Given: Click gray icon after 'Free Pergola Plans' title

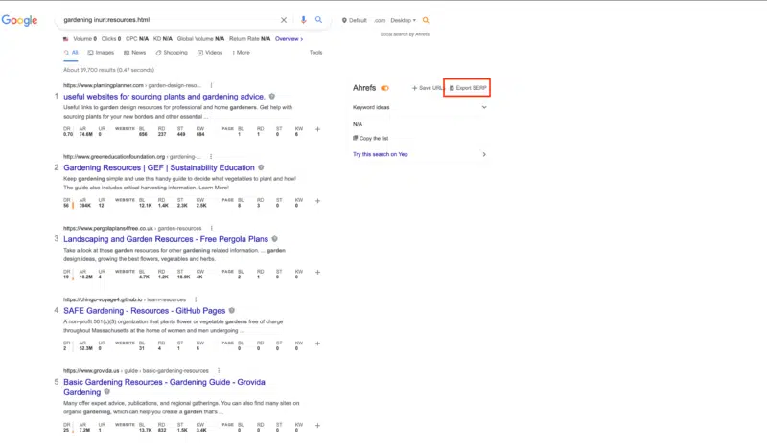Looking at the screenshot, I should 275,239.
